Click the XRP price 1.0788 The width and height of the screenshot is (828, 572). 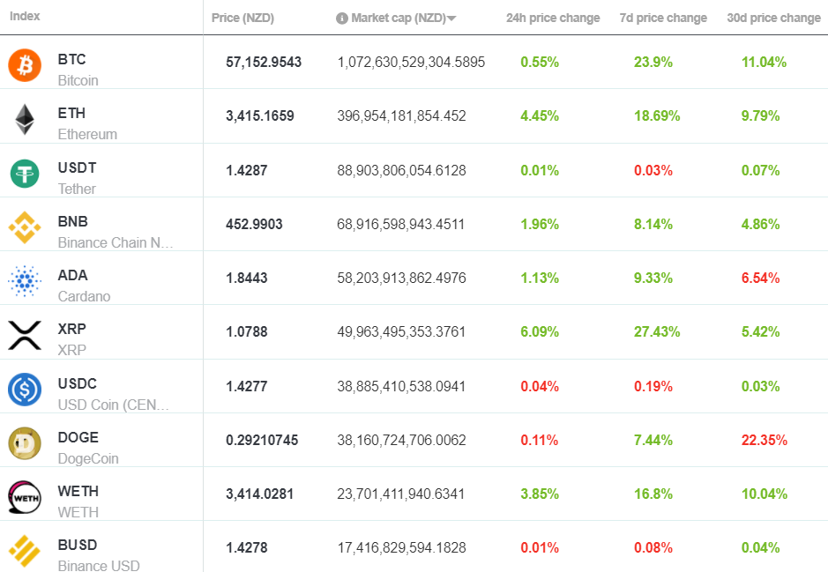pos(247,331)
